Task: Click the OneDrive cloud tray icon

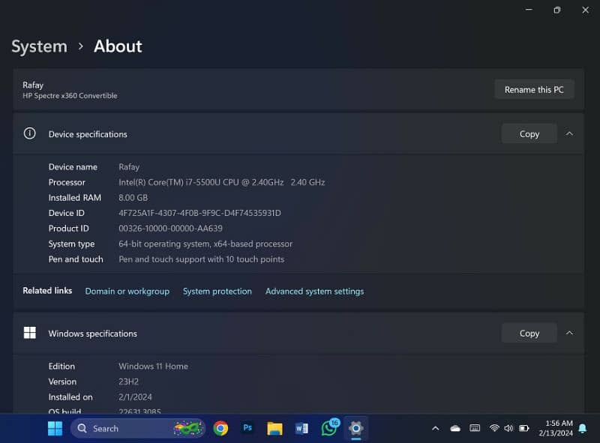Action: click(x=455, y=428)
